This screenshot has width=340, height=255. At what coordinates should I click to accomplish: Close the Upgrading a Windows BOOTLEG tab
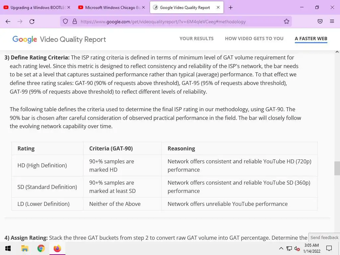pos(69,7)
